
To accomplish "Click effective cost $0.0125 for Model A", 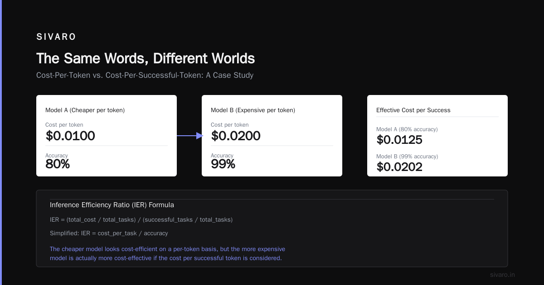I will 399,140.
